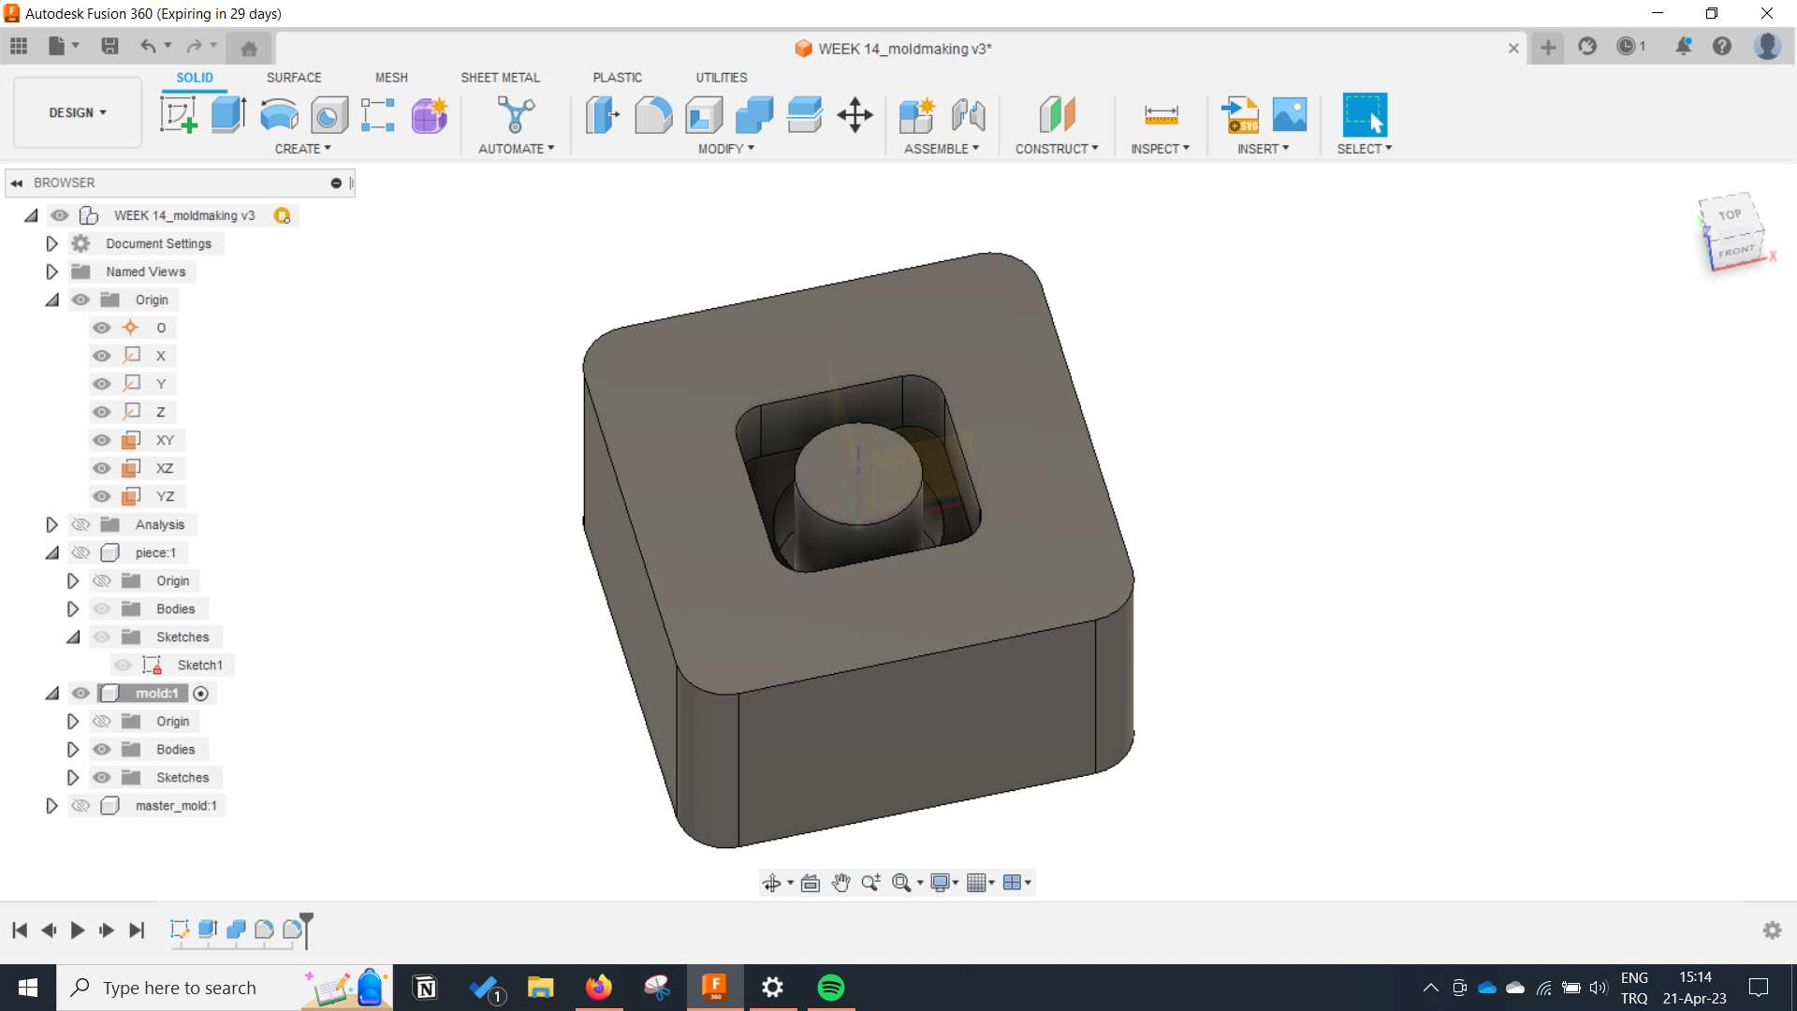Screen dimensions: 1797x1011
Task: Jump to the timeline beginning
Action: point(20,930)
